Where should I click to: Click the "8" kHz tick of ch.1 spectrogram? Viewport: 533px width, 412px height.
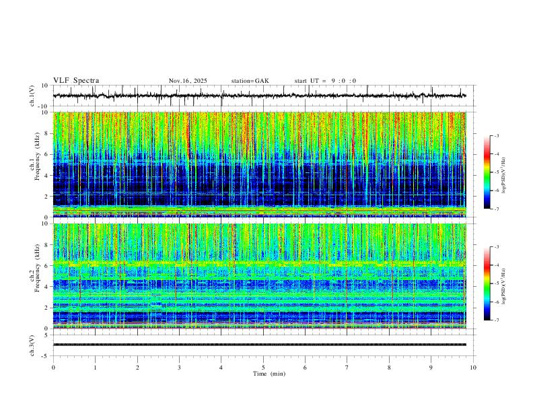(46, 133)
